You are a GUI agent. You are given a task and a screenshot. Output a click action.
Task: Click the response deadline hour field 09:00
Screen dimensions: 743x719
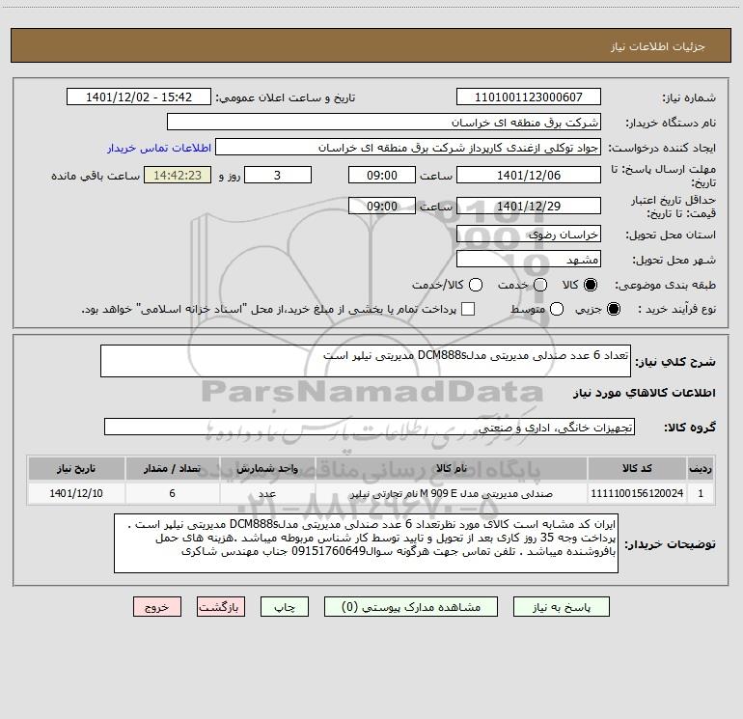tap(382, 175)
